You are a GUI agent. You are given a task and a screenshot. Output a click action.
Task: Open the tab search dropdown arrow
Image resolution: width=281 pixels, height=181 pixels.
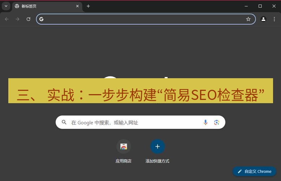coord(6,6)
